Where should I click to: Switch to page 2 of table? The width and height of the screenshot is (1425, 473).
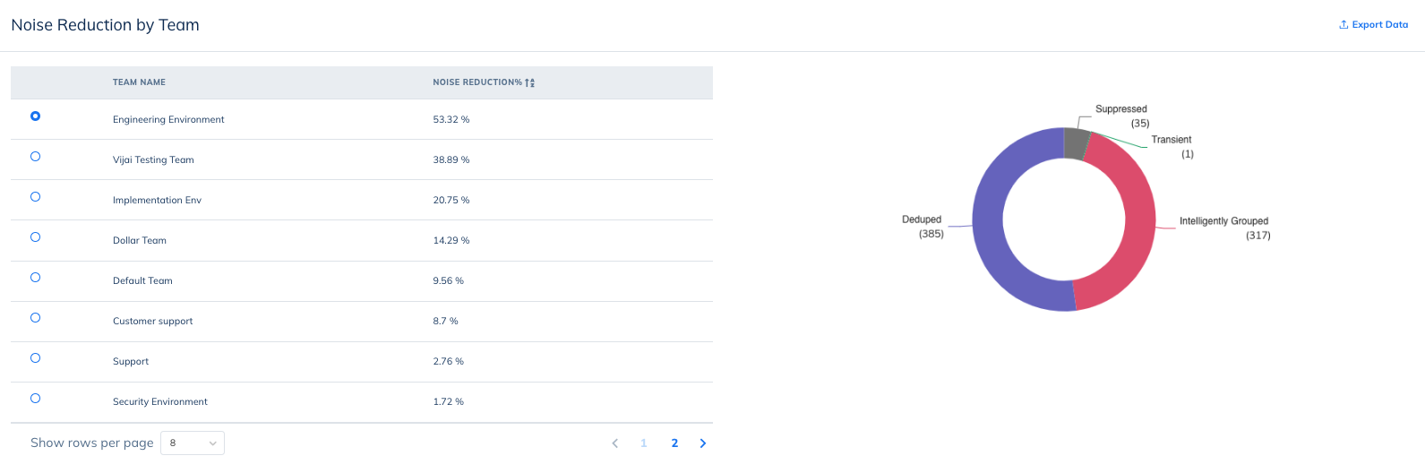click(x=674, y=443)
